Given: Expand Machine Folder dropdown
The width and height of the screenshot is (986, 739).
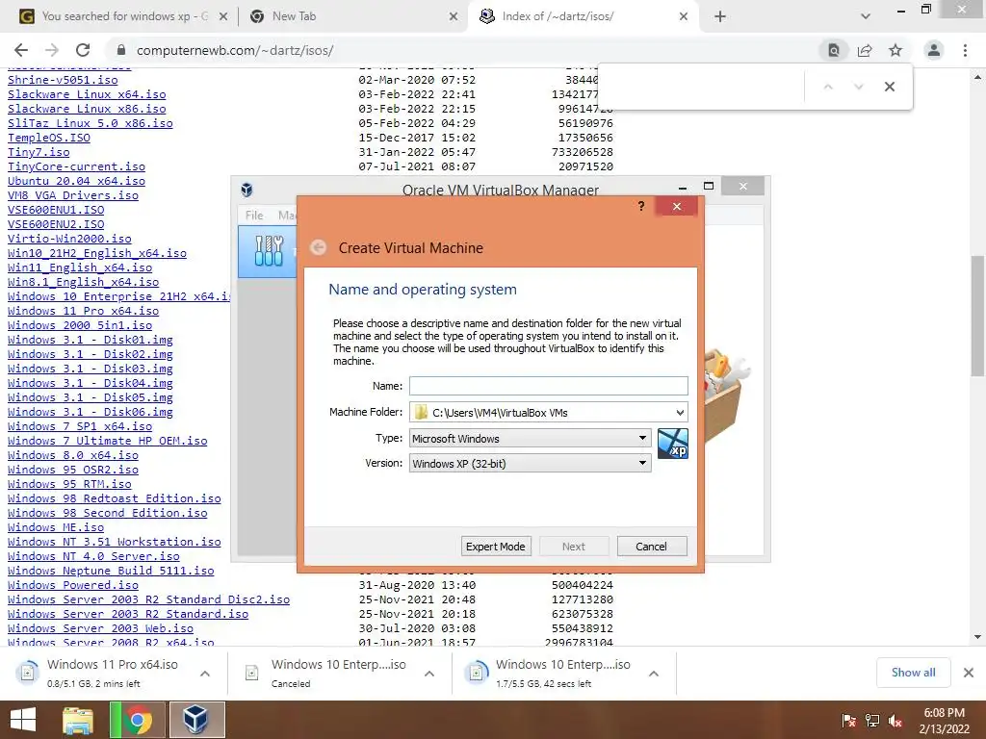Looking at the screenshot, I should point(680,412).
